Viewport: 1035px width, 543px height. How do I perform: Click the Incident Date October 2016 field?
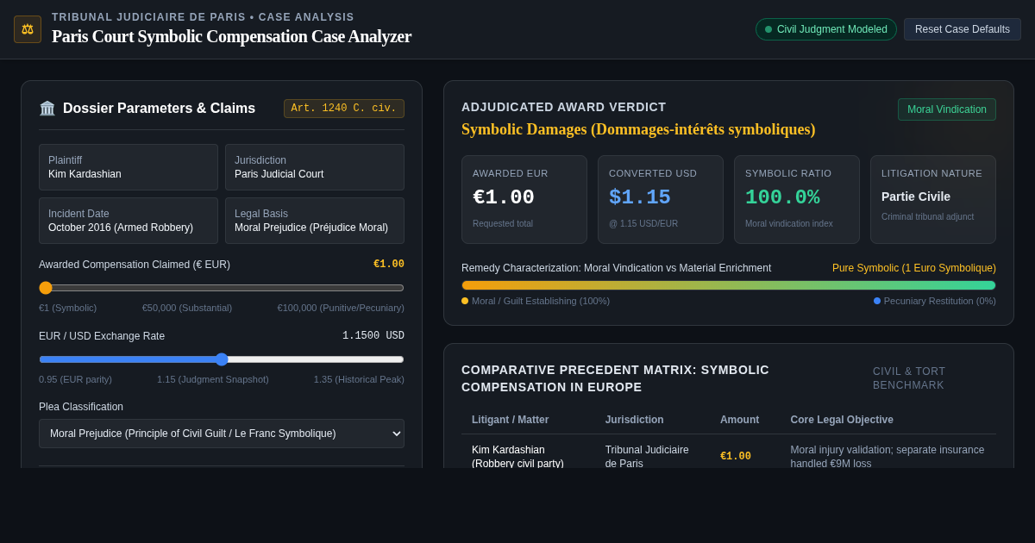129,221
